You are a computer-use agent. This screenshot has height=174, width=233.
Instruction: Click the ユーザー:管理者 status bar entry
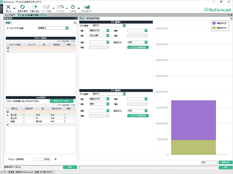tap(7, 172)
